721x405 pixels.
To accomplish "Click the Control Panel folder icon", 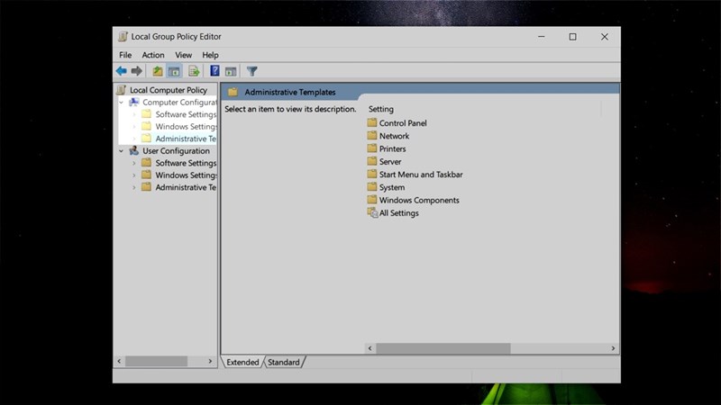I will coord(372,122).
